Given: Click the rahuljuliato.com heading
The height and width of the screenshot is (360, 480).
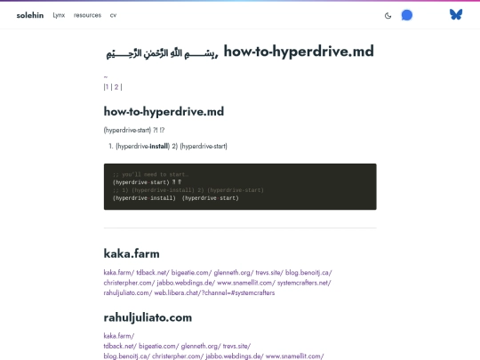Looking at the screenshot, I should [148, 317].
